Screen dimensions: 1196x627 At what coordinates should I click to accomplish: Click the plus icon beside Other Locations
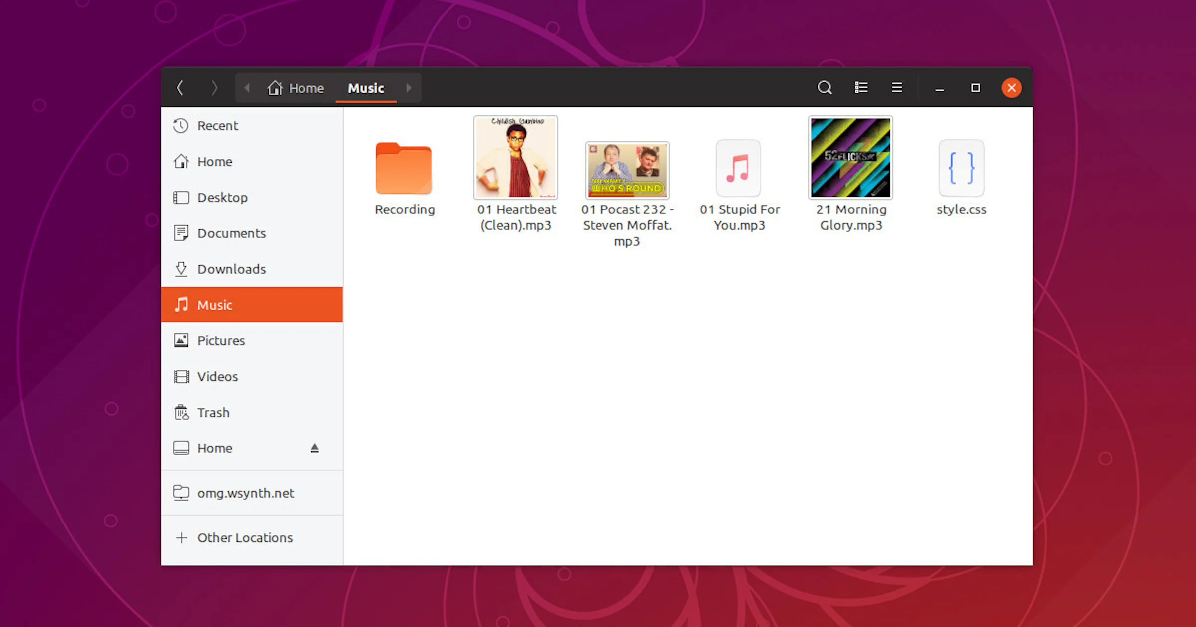pyautogui.click(x=182, y=538)
